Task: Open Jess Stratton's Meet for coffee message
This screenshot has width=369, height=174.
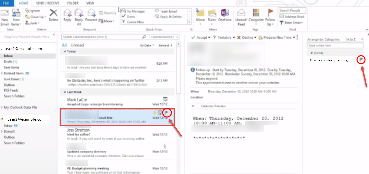Action: pyautogui.click(x=117, y=134)
